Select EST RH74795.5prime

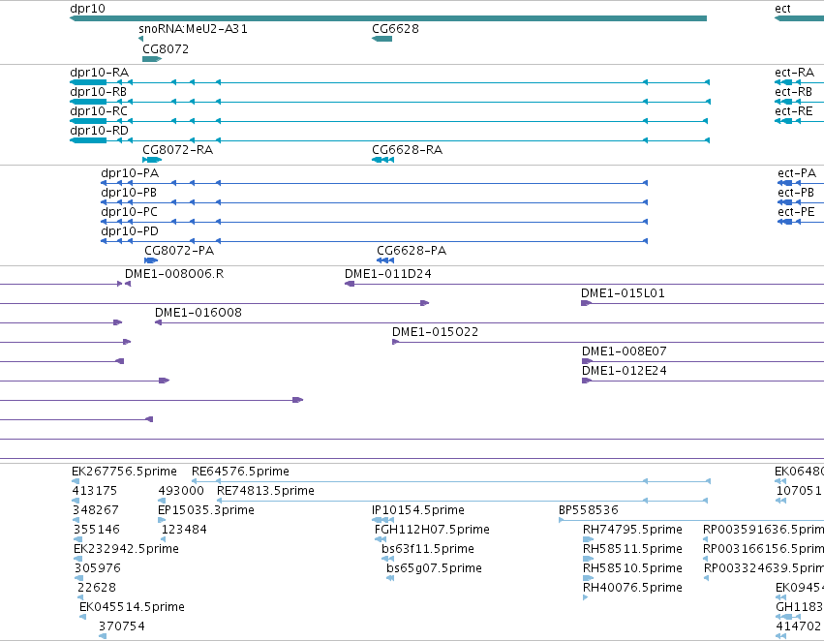(x=588, y=540)
